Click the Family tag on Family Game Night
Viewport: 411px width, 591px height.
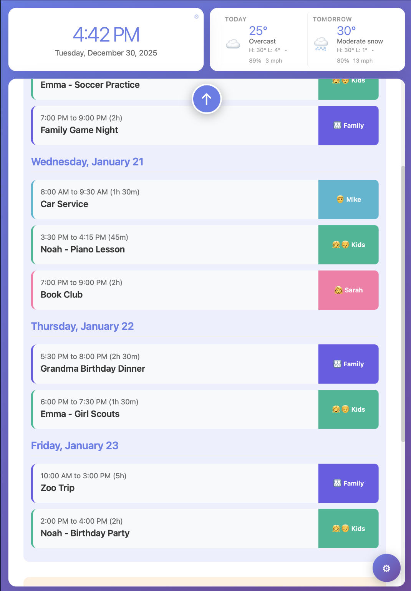348,125
